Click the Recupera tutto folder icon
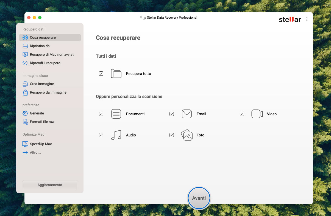Image resolution: width=331 pixels, height=216 pixels. click(116, 74)
